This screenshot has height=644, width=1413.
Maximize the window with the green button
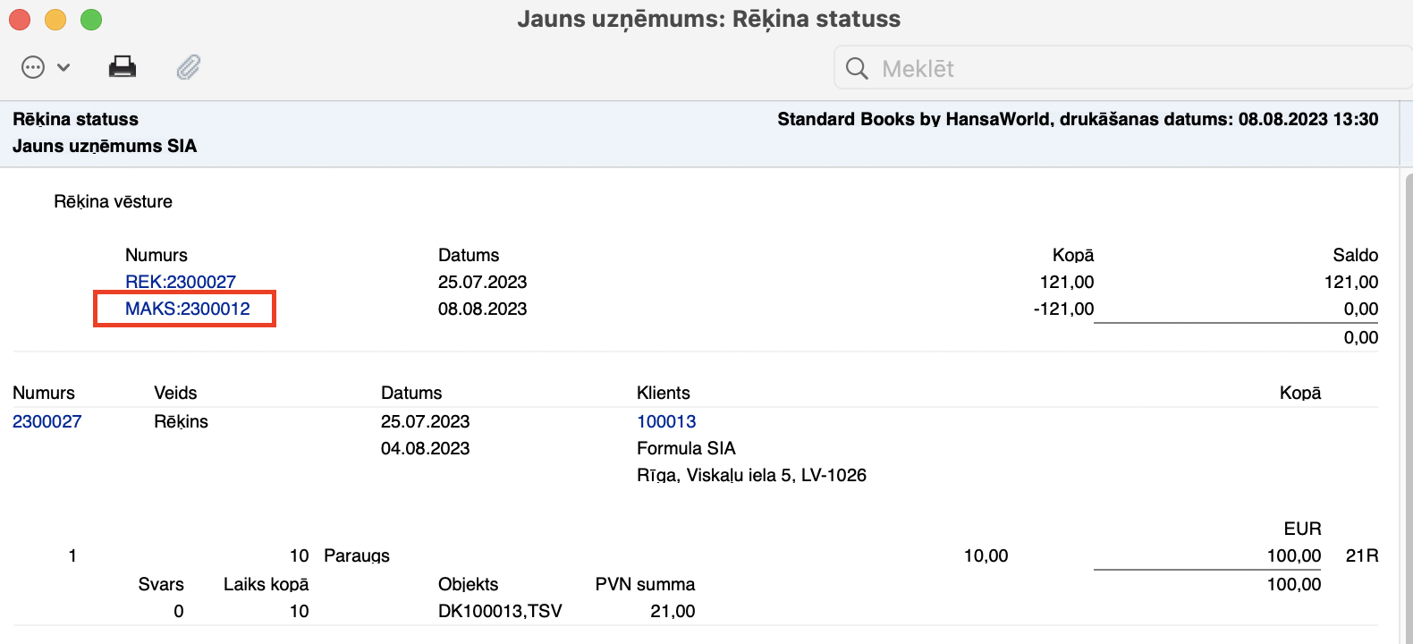(91, 19)
